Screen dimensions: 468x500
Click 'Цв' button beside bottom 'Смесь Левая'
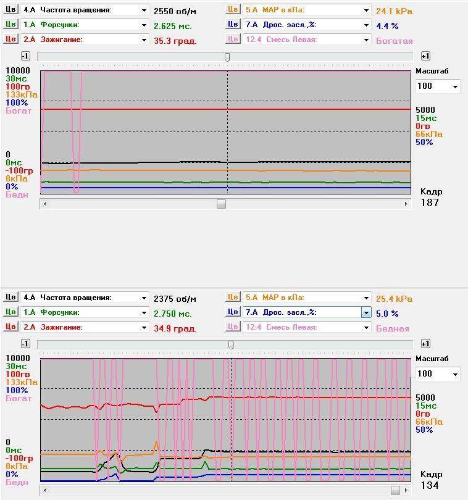tap(232, 327)
